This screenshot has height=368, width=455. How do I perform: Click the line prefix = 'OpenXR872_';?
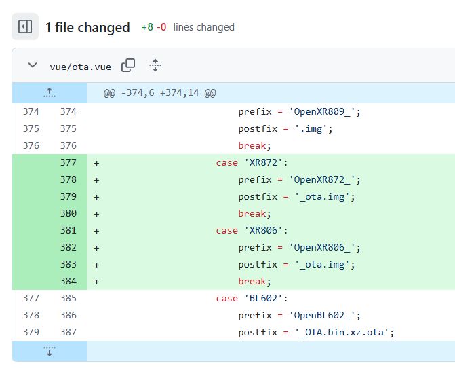point(300,179)
